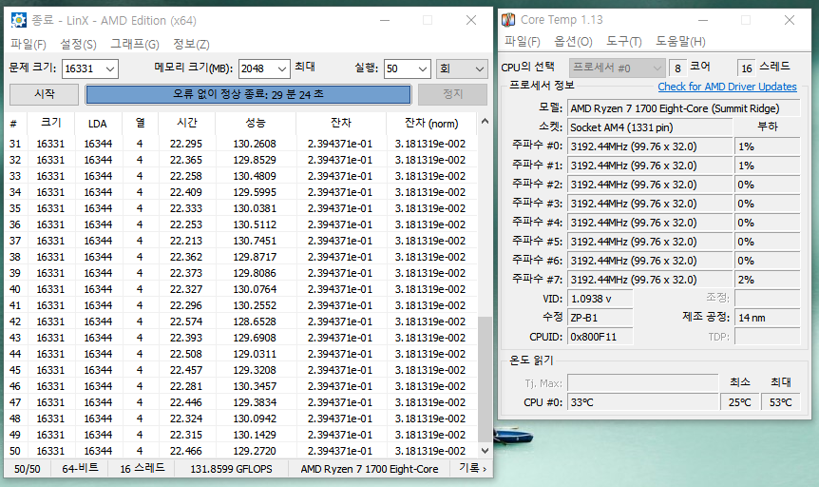Click the 기록 button in LinX status bar
Screen dimensions: 819x487
tap(472, 468)
